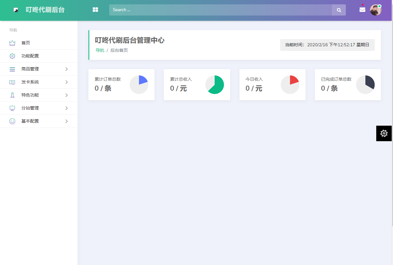Screen dimensions: 393x265
Task: Click the 基本配置 smiley icon
Action: coord(12,121)
